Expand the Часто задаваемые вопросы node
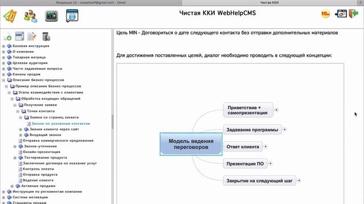The height and width of the screenshot is (204, 364). tap(3, 69)
